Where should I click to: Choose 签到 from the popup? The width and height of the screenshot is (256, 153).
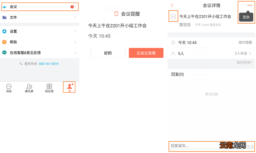(x=246, y=17)
